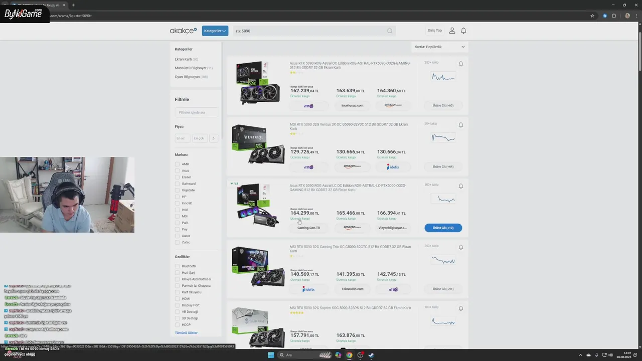The height and width of the screenshot is (361, 642).
Task: Open MSI RTX 5090 Gaming Trio title link
Action: 350,249
